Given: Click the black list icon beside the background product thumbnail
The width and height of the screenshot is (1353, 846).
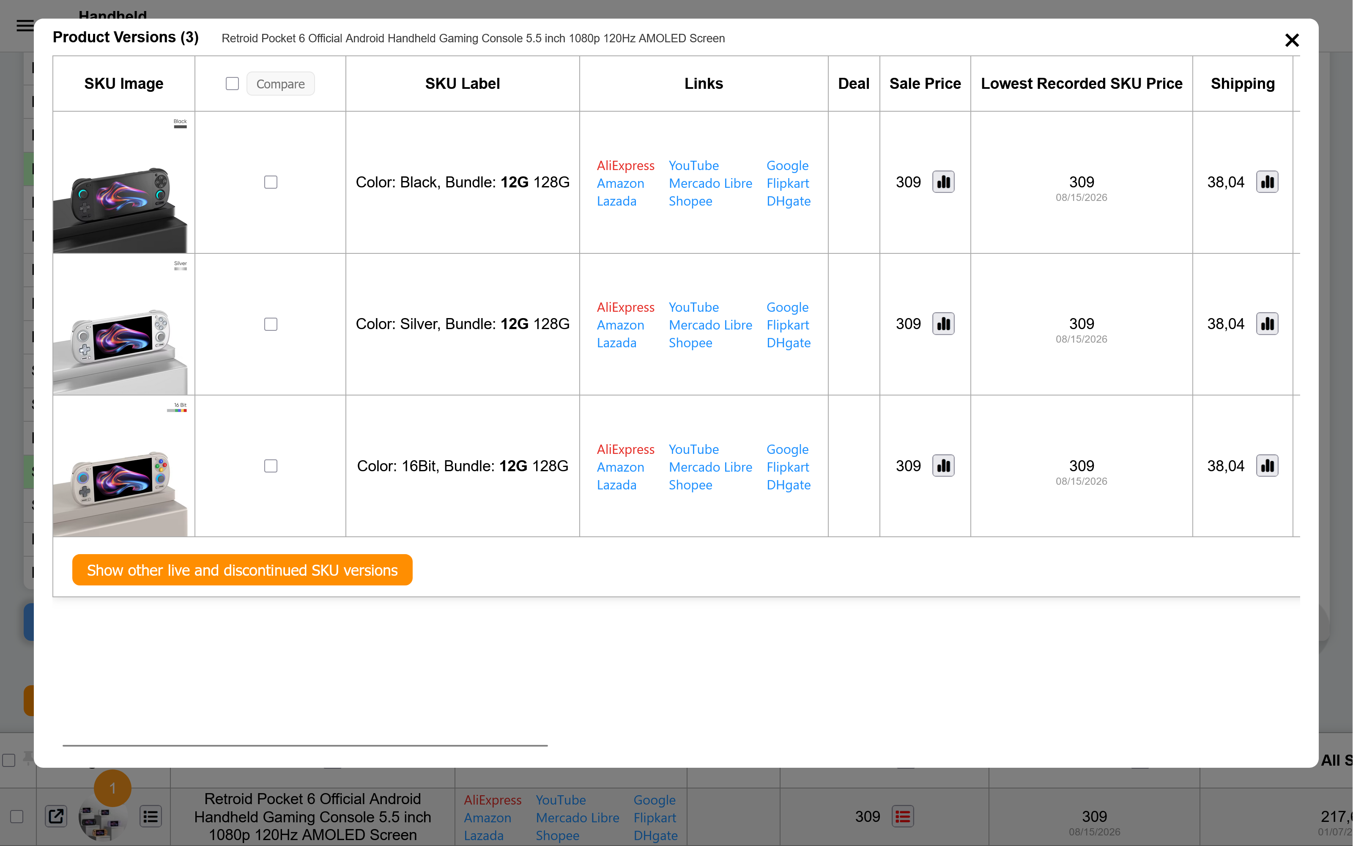Looking at the screenshot, I should (151, 816).
